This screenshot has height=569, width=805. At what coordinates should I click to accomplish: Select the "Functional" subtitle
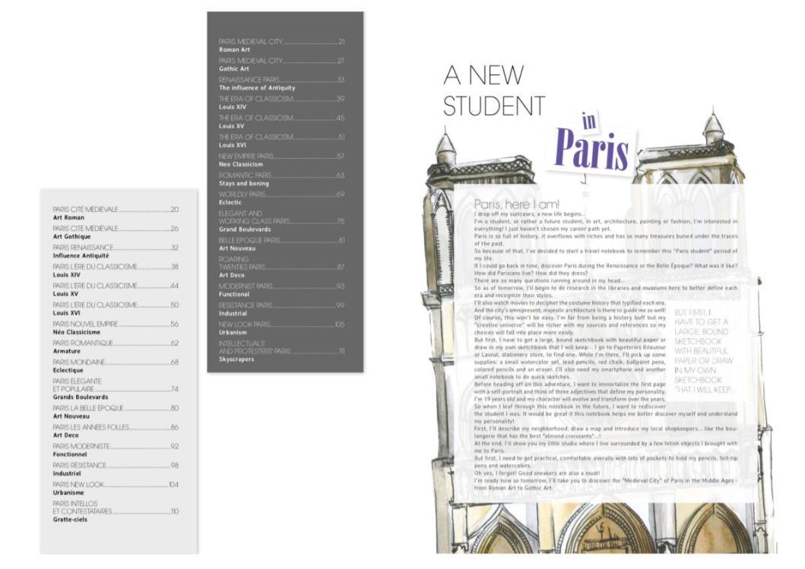(234, 294)
